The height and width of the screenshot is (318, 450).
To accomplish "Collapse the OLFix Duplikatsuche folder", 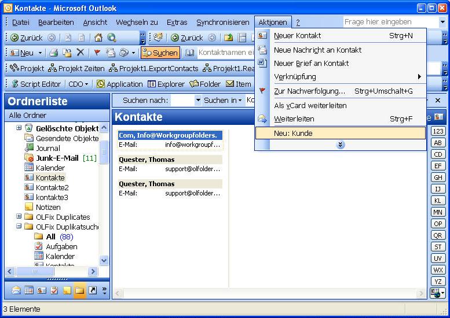I will tap(19, 226).
